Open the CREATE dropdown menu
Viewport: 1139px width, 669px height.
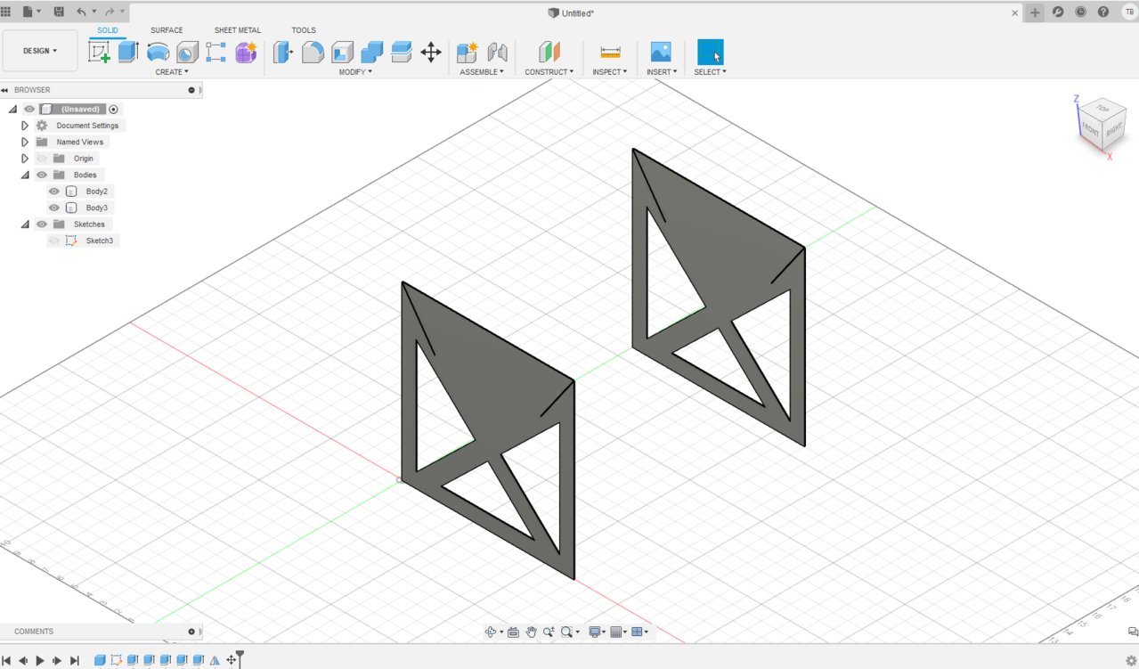click(172, 72)
